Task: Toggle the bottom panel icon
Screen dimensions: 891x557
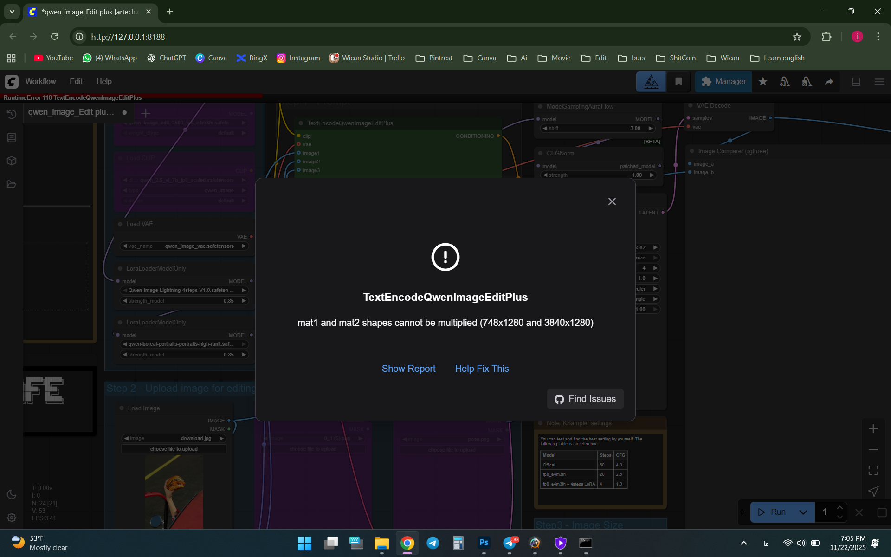Action: 856,82
